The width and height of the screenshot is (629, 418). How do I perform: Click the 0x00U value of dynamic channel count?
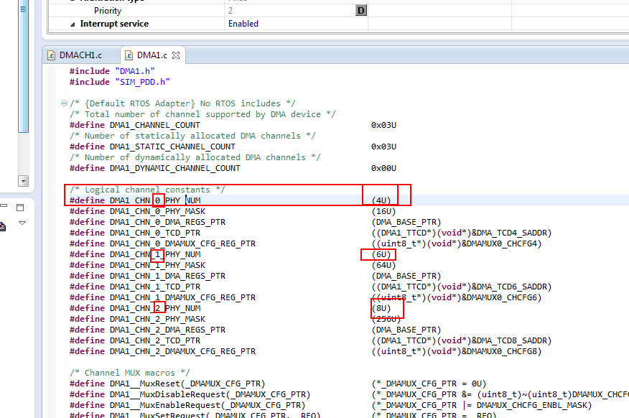coord(383,169)
